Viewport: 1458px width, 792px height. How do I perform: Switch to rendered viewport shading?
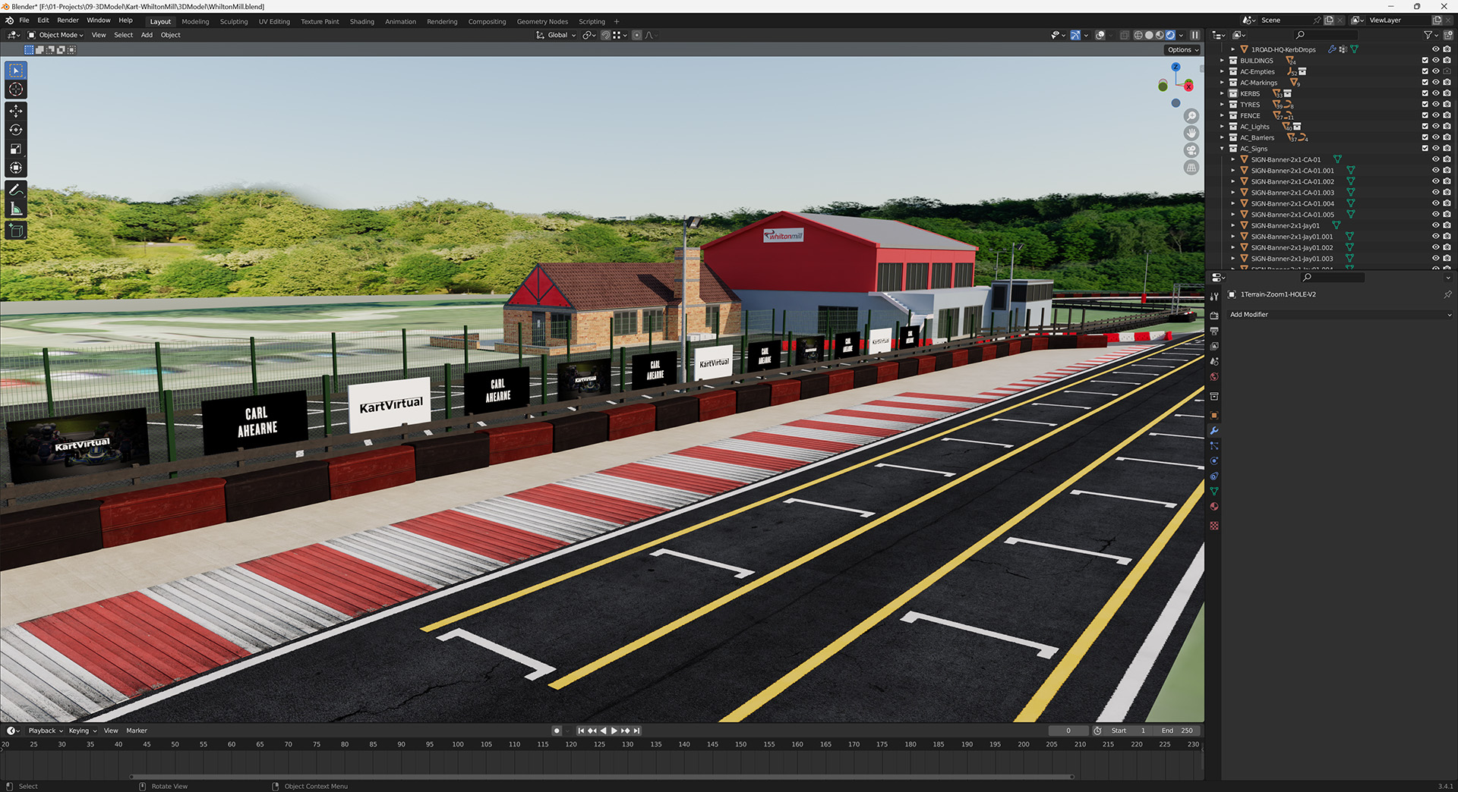[1170, 35]
